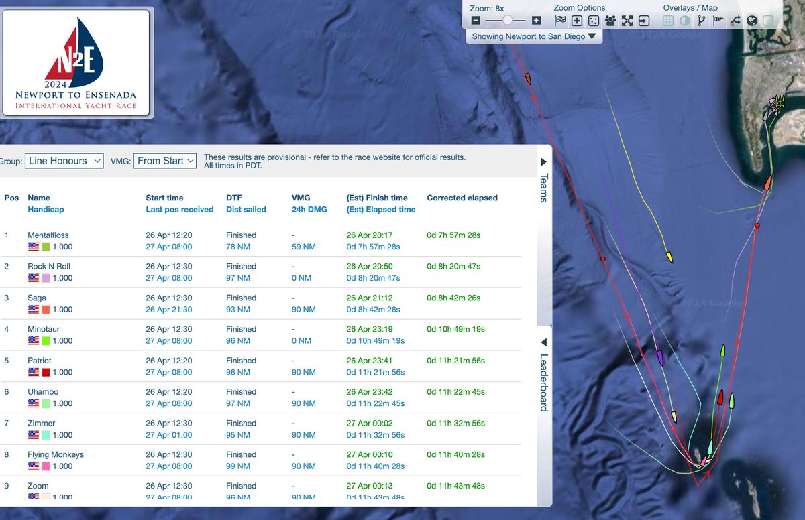
Task: Click Mentalfloss olive color swatch
Action: (46, 247)
